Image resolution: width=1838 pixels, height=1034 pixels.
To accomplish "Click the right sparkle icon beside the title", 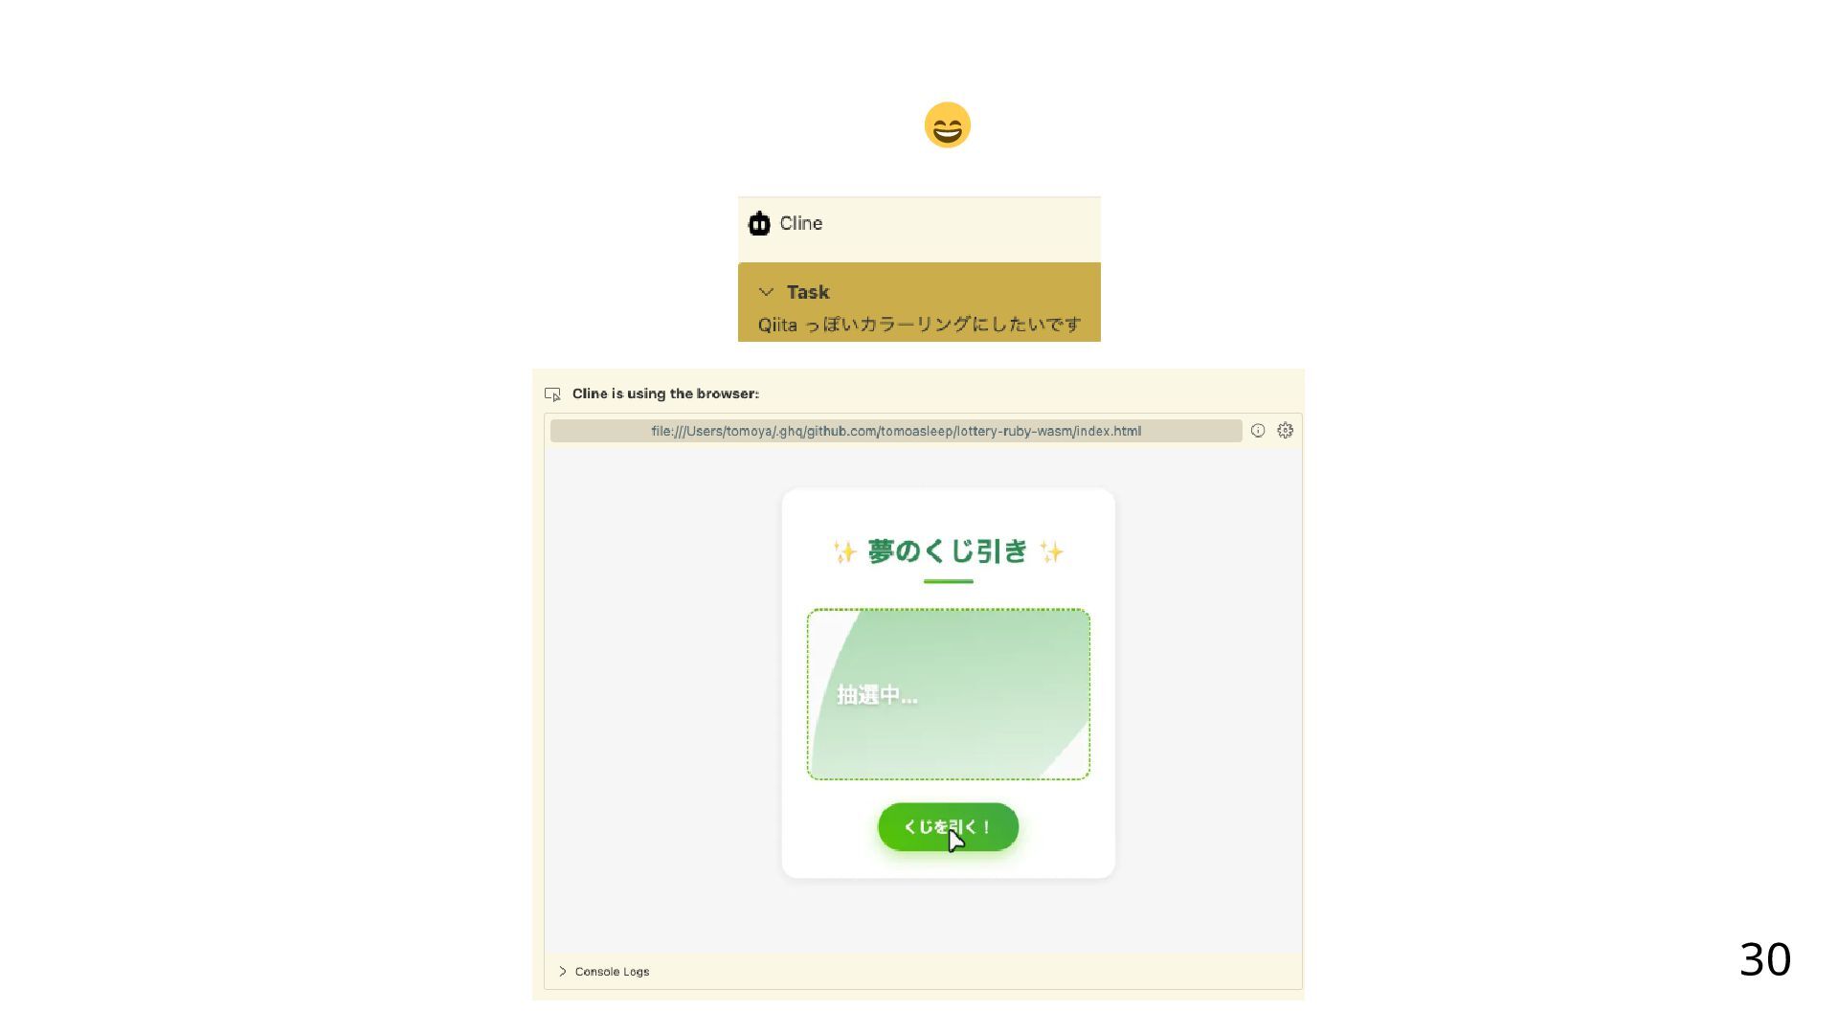I will 1051,552.
